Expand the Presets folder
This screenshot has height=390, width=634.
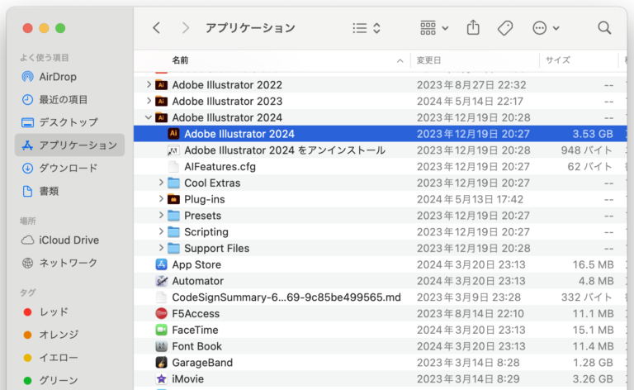160,215
